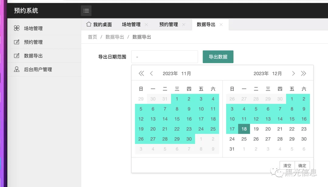This screenshot has width=328, height=187.
Task: Switch to the 预约管理 tab
Action: pyautogui.click(x=169, y=25)
